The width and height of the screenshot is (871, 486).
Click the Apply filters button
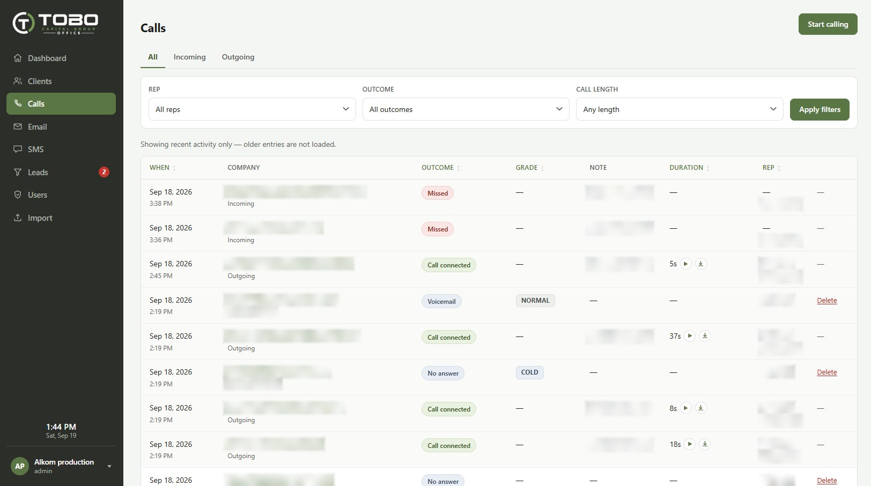(820, 109)
